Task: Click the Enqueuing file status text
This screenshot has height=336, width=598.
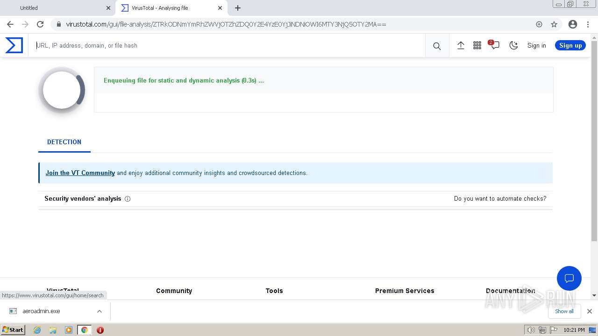Action: click(184, 80)
